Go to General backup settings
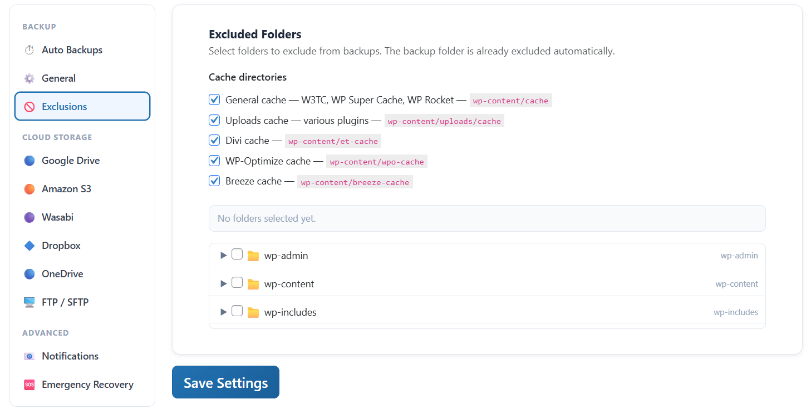This screenshot has width=811, height=414. 82,78
